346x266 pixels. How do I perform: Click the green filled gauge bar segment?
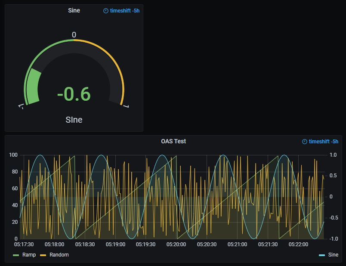click(x=33, y=88)
